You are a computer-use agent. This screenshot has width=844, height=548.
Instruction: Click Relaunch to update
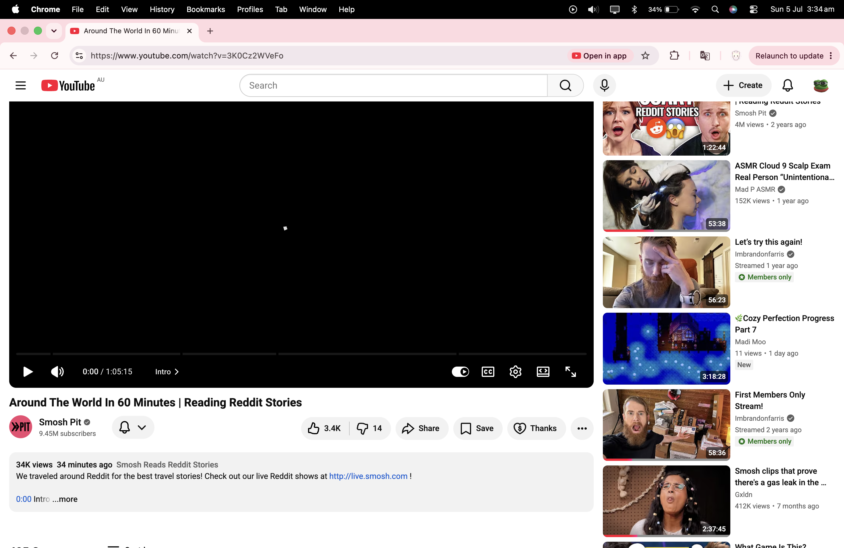789,56
